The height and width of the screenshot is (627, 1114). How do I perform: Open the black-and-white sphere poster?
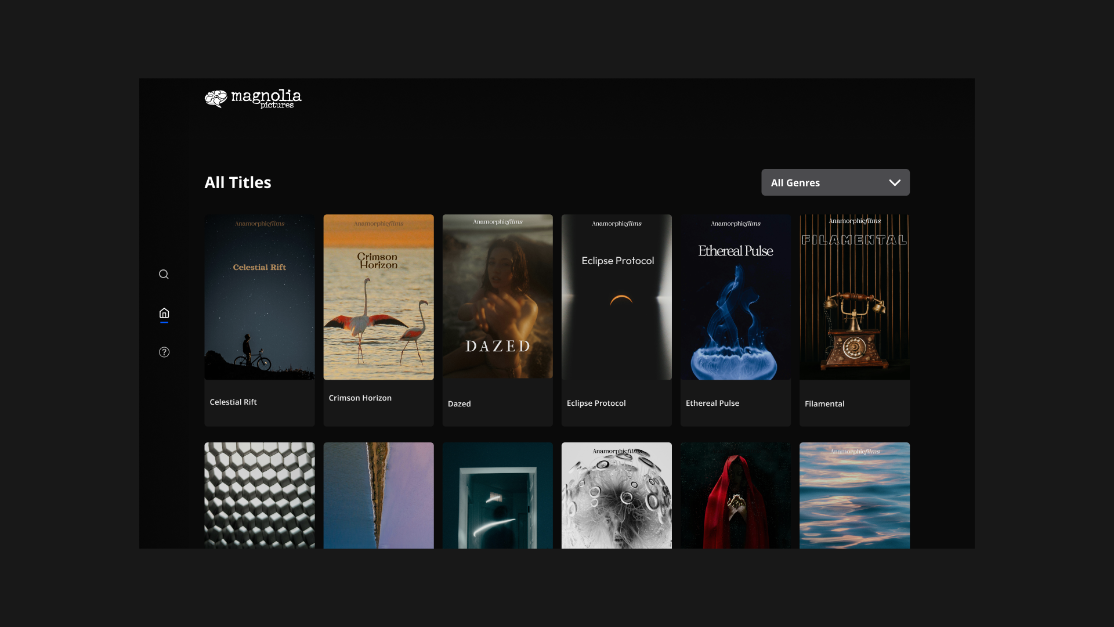616,495
